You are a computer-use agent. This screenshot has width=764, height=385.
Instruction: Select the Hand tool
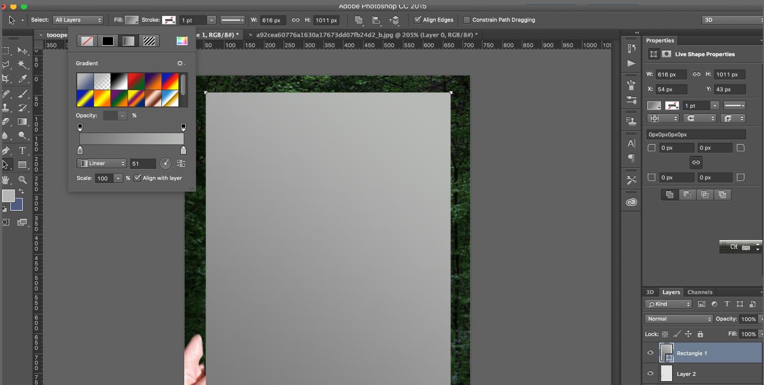[x=7, y=179]
